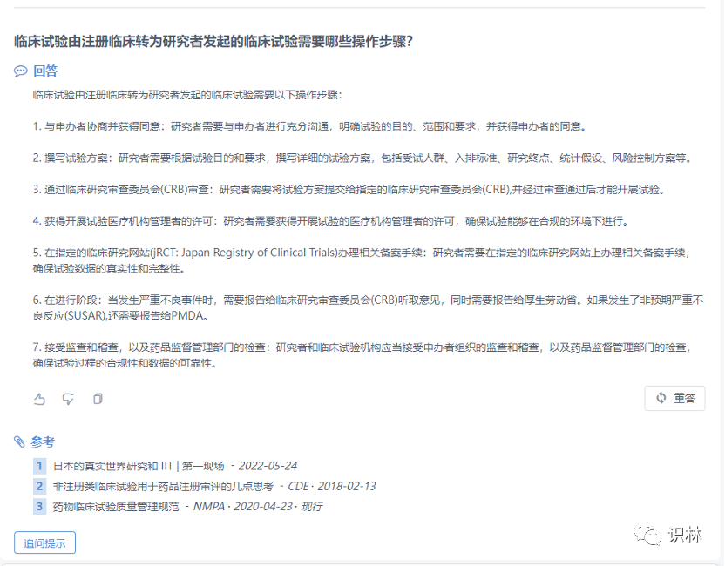Viewport: 725px width, 566px height.
Task: Click step 5 text mentioning jRCT registry
Action: click(362, 260)
